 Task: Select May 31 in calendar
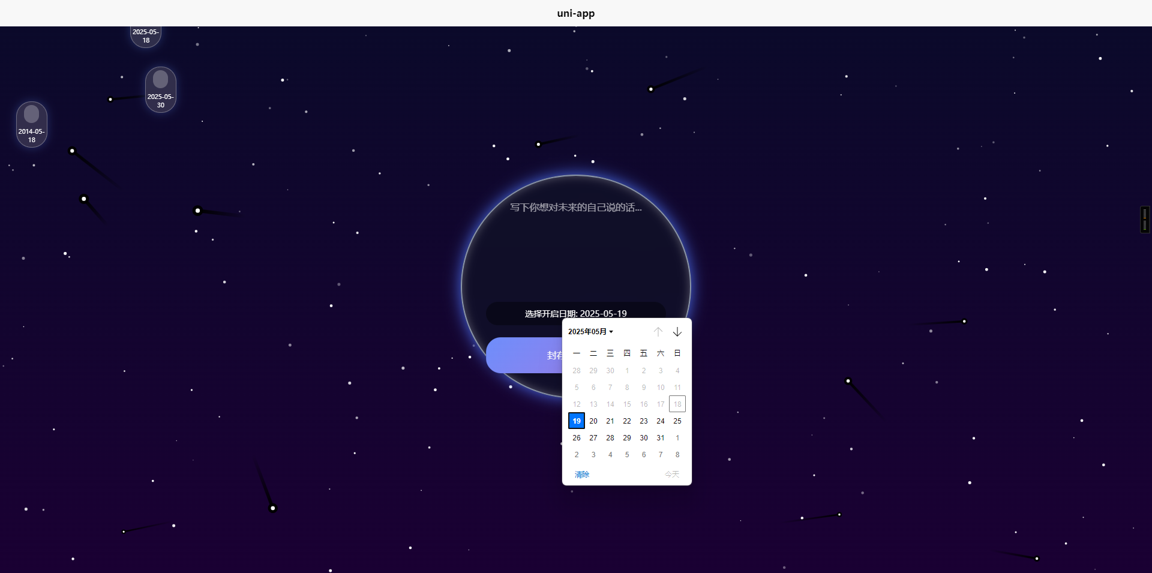click(x=661, y=438)
